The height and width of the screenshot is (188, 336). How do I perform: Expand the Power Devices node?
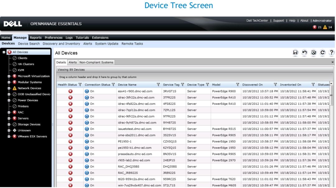[9, 100]
